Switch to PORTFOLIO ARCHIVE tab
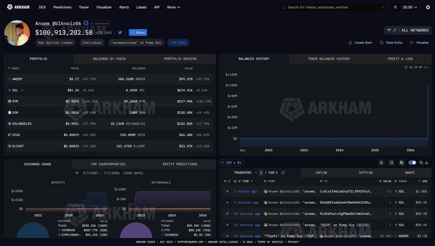The width and height of the screenshot is (435, 246). pos(180,59)
